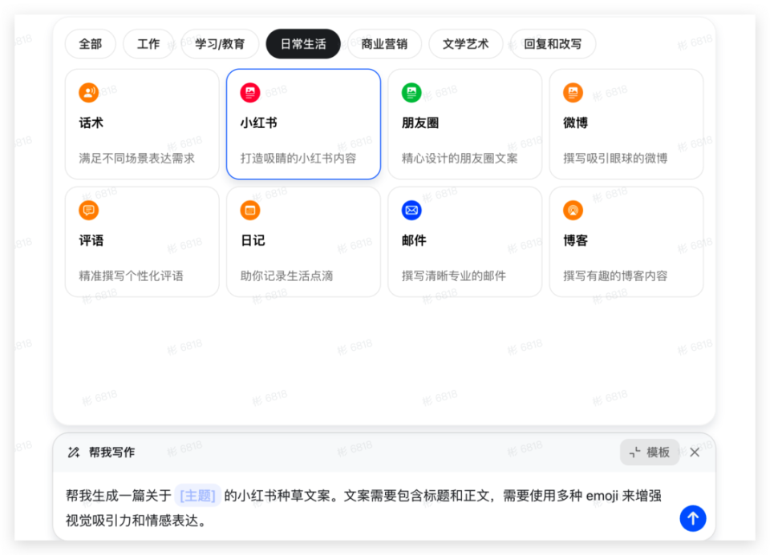Switch to the 回复和改写 tab
The height and width of the screenshot is (555, 770).
pyautogui.click(x=553, y=44)
